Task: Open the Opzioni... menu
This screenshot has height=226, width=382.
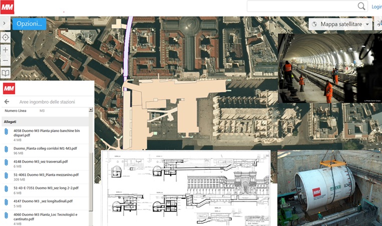Action: (x=29, y=24)
